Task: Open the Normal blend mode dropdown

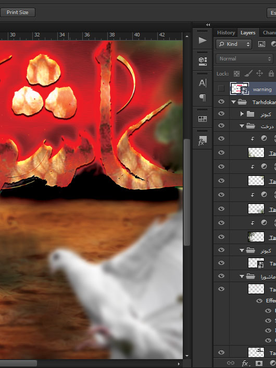Action: click(x=245, y=59)
